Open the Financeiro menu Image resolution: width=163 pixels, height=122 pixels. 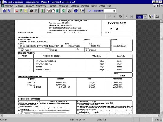[x=41, y=6]
